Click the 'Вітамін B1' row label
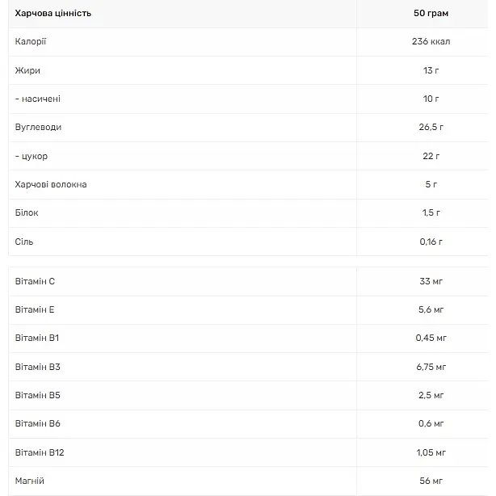Image resolution: width=496 pixels, height=496 pixels. coord(37,338)
